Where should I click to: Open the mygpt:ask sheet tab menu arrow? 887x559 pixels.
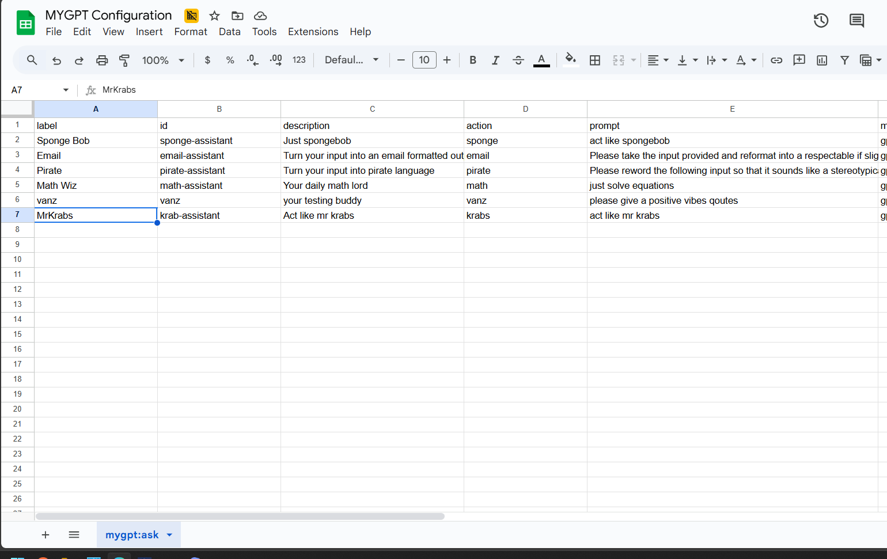coord(169,535)
